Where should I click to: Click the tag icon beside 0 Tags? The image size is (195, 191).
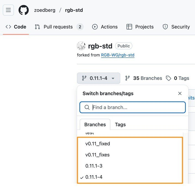[168, 78]
